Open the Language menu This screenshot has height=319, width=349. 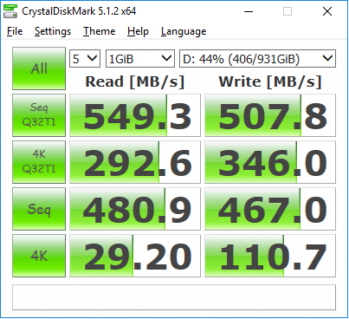(184, 31)
